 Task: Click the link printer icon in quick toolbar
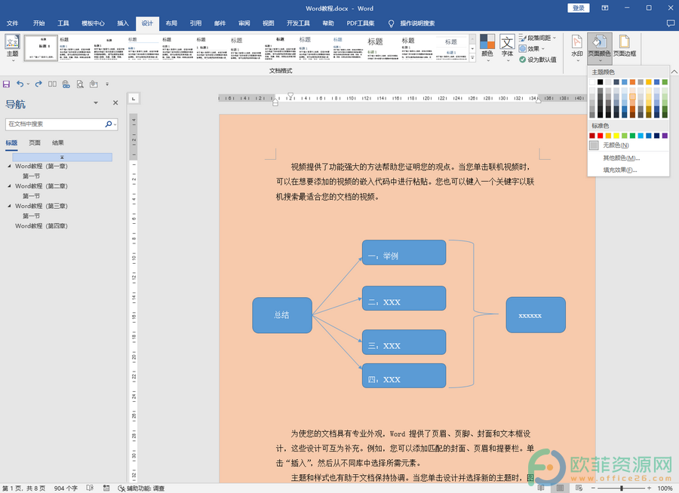click(x=66, y=84)
